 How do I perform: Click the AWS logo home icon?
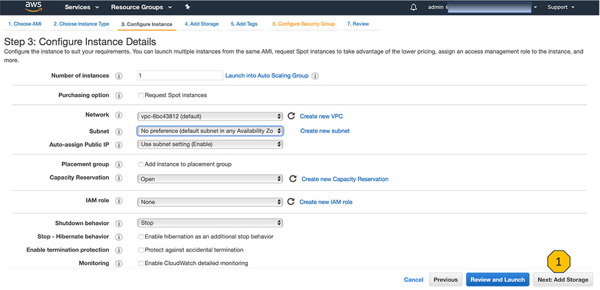click(x=34, y=7)
